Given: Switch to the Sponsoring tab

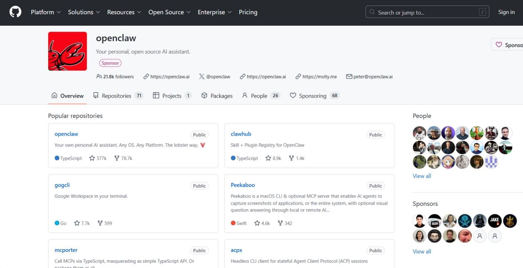Looking at the screenshot, I should coord(315,96).
